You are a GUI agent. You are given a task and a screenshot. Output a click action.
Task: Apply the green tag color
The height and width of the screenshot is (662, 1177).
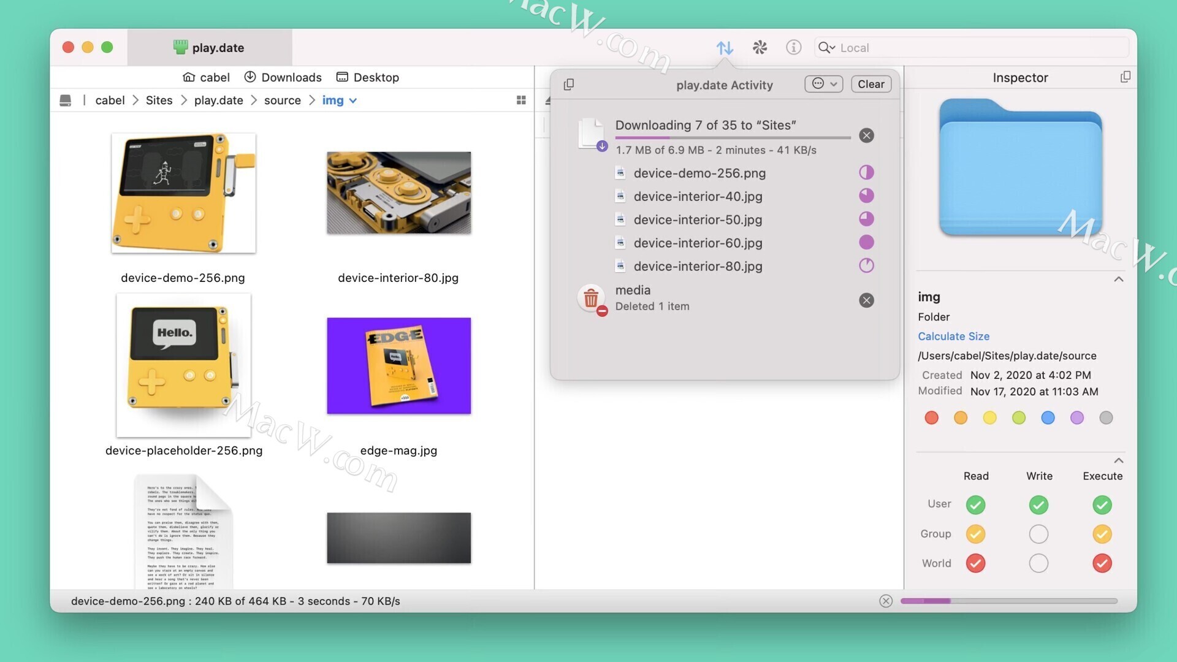pyautogui.click(x=1019, y=418)
